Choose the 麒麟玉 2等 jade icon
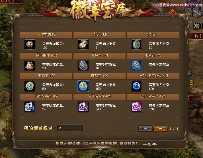This screenshot has height=158, width=203. coord(83,86)
